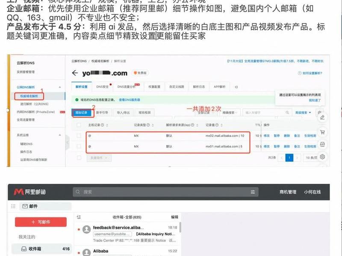This screenshot has height=256, width=342.
Task: Select 权威域名解析 in the sidebar
Action: 29,96
